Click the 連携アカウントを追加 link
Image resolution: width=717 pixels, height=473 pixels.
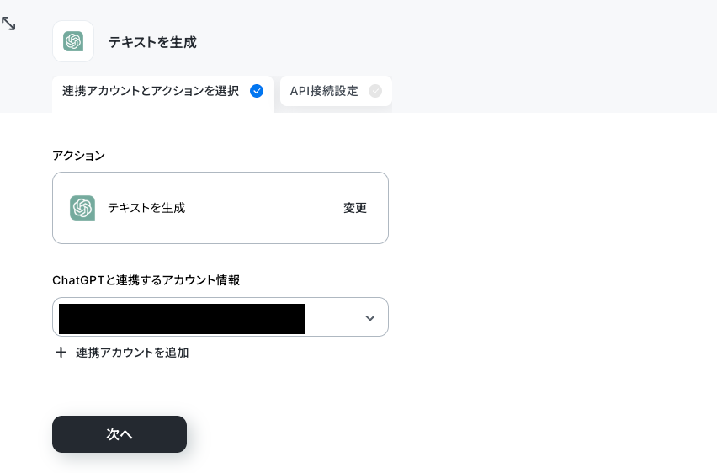click(x=132, y=353)
